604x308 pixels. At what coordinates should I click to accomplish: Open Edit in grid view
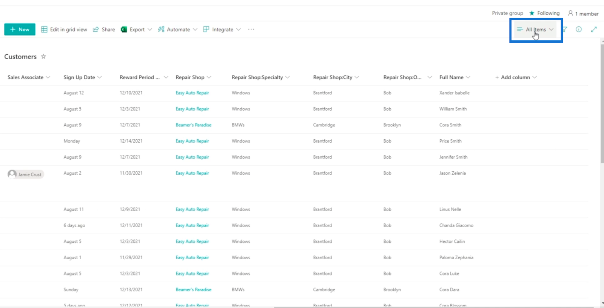coord(64,29)
